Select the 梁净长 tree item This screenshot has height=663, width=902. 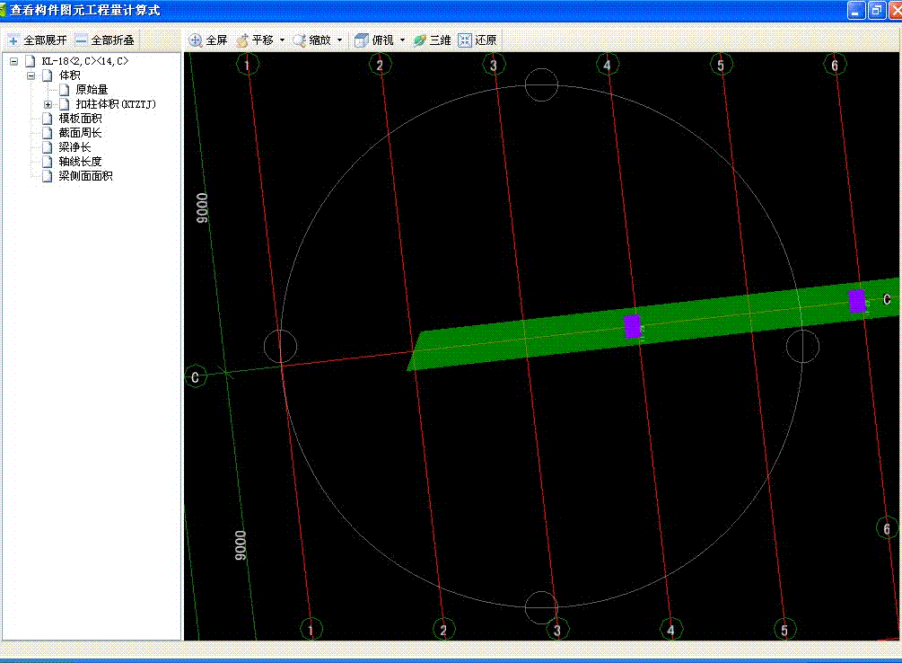tap(74, 147)
